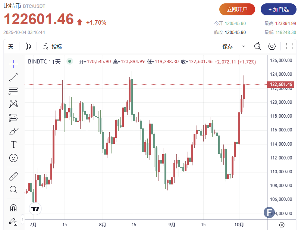
Task: Open the 指标 indicators menu
Action: pos(53,47)
